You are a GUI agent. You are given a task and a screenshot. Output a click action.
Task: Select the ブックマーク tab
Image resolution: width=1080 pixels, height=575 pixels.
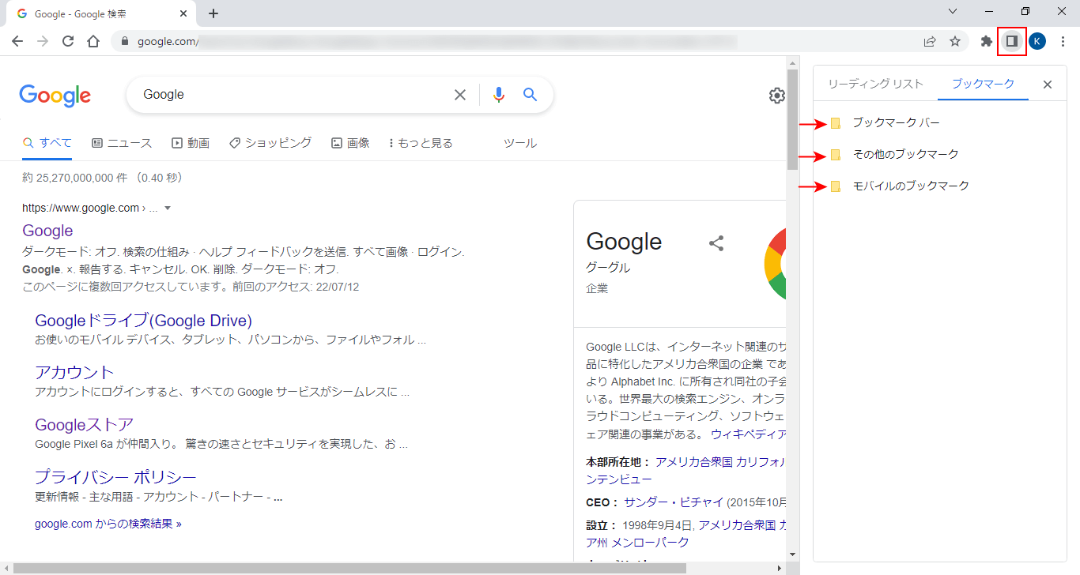pyautogui.click(x=983, y=84)
